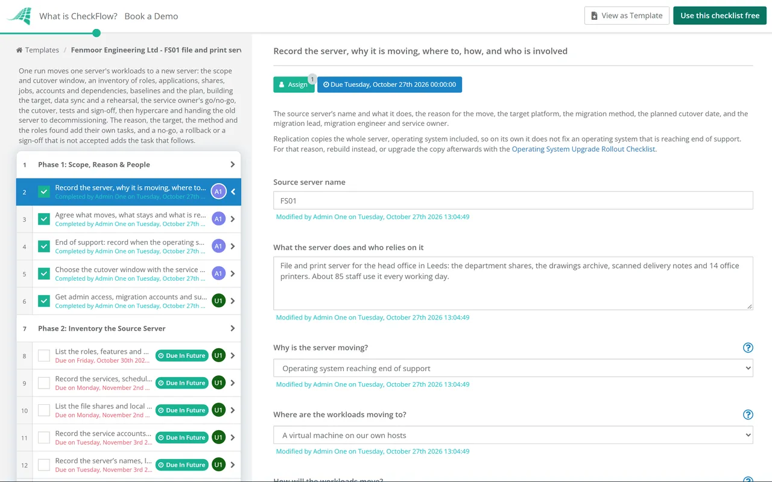
Task: Tick the 'List the roles, features' checkbox
Action: (x=44, y=355)
